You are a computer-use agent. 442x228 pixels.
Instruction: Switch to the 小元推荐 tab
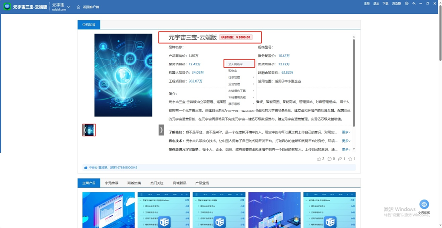point(112,183)
